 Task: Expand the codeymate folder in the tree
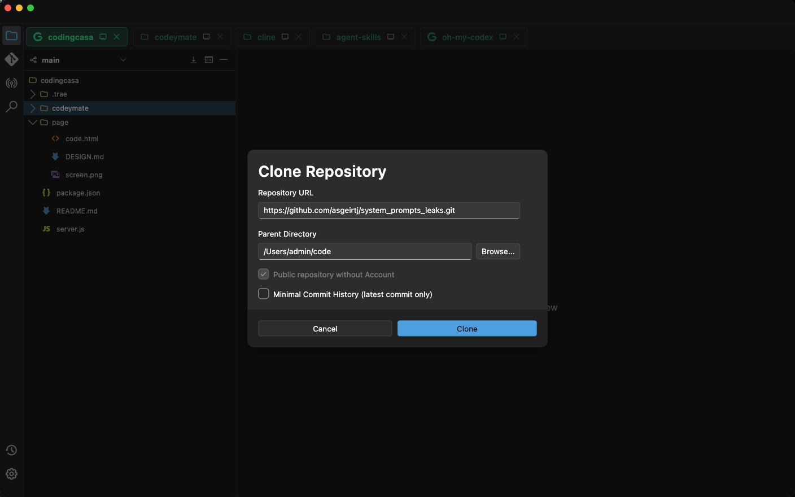click(x=33, y=108)
